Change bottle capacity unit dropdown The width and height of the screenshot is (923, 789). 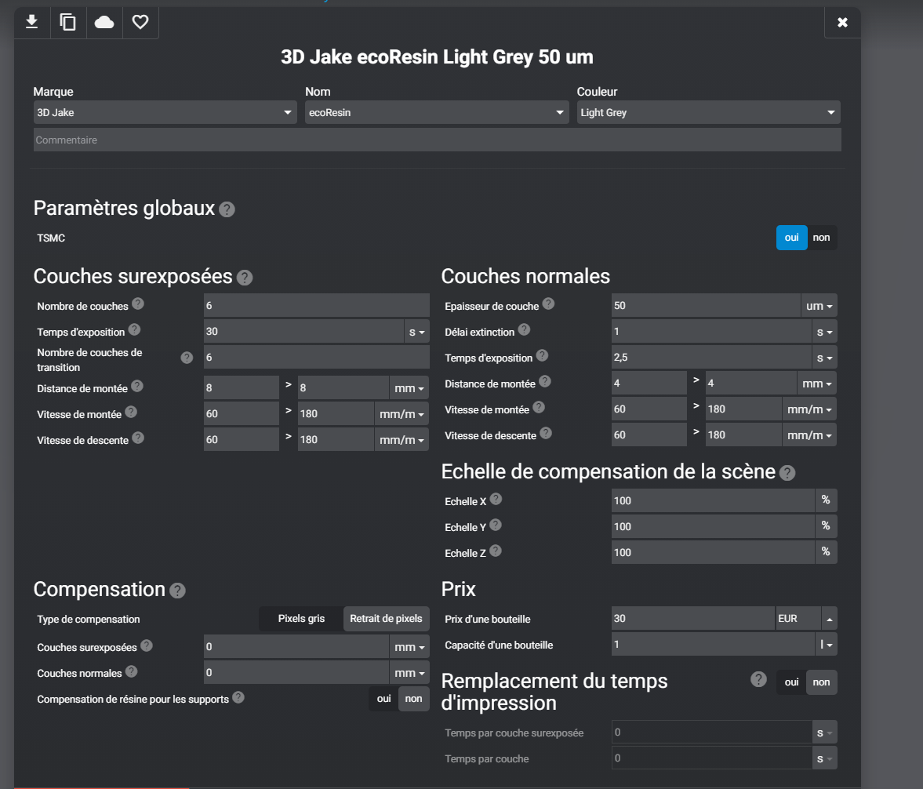click(x=827, y=645)
